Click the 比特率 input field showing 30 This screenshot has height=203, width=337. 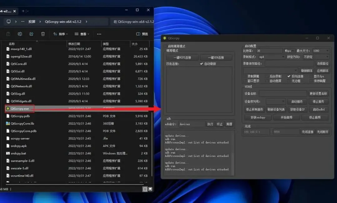tap(269, 51)
